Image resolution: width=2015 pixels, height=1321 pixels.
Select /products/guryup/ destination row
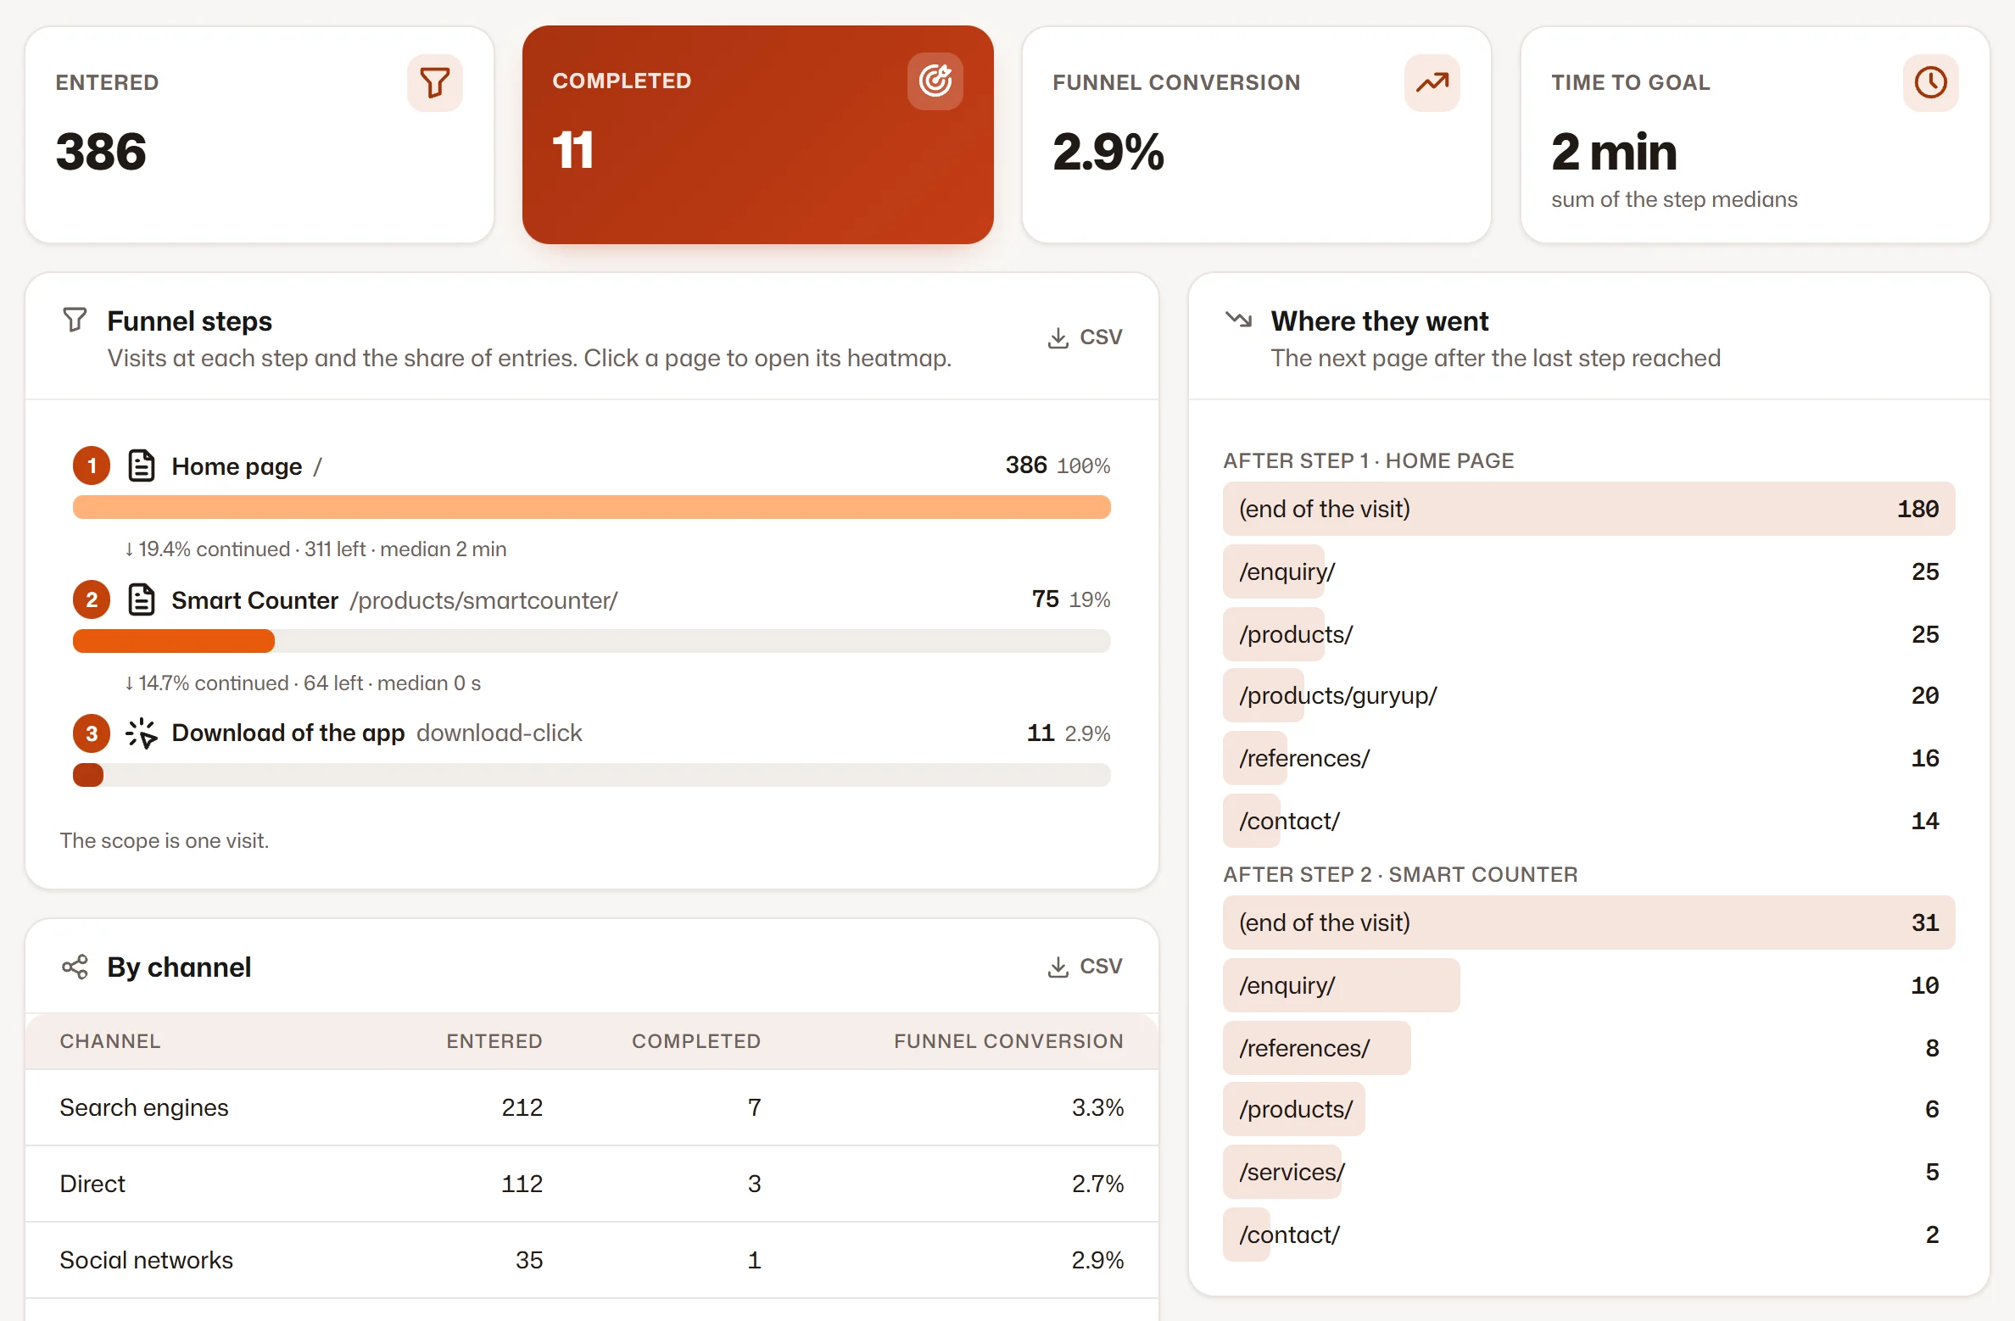(x=1588, y=695)
